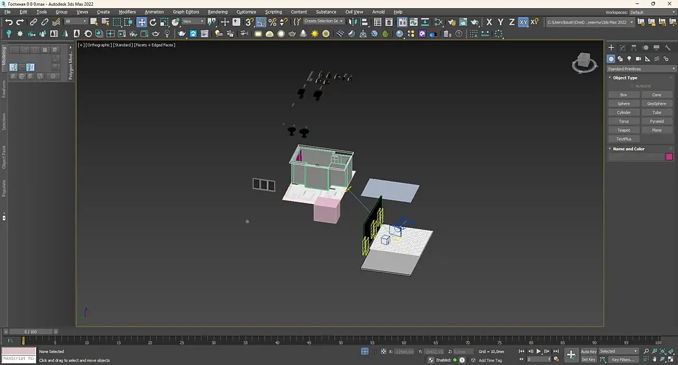Click the Undo arrow icon
Image resolution: width=678 pixels, height=365 pixels.
tap(9, 22)
